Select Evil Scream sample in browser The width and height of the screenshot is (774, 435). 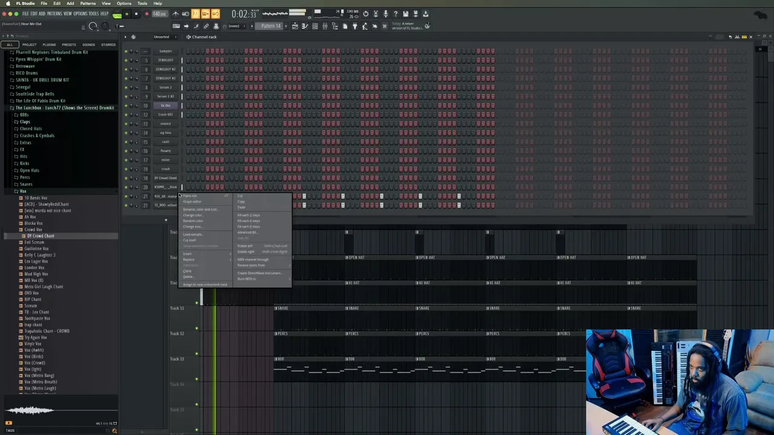click(34, 242)
